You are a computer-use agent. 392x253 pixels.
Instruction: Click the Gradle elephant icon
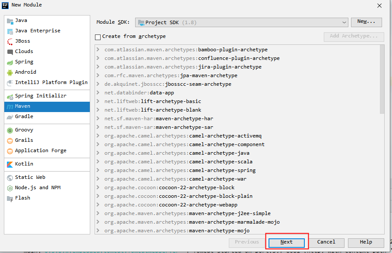pyautogui.click(x=10, y=117)
